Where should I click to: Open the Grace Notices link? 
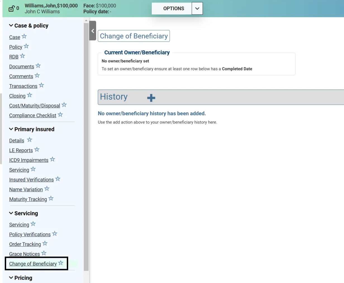point(24,254)
